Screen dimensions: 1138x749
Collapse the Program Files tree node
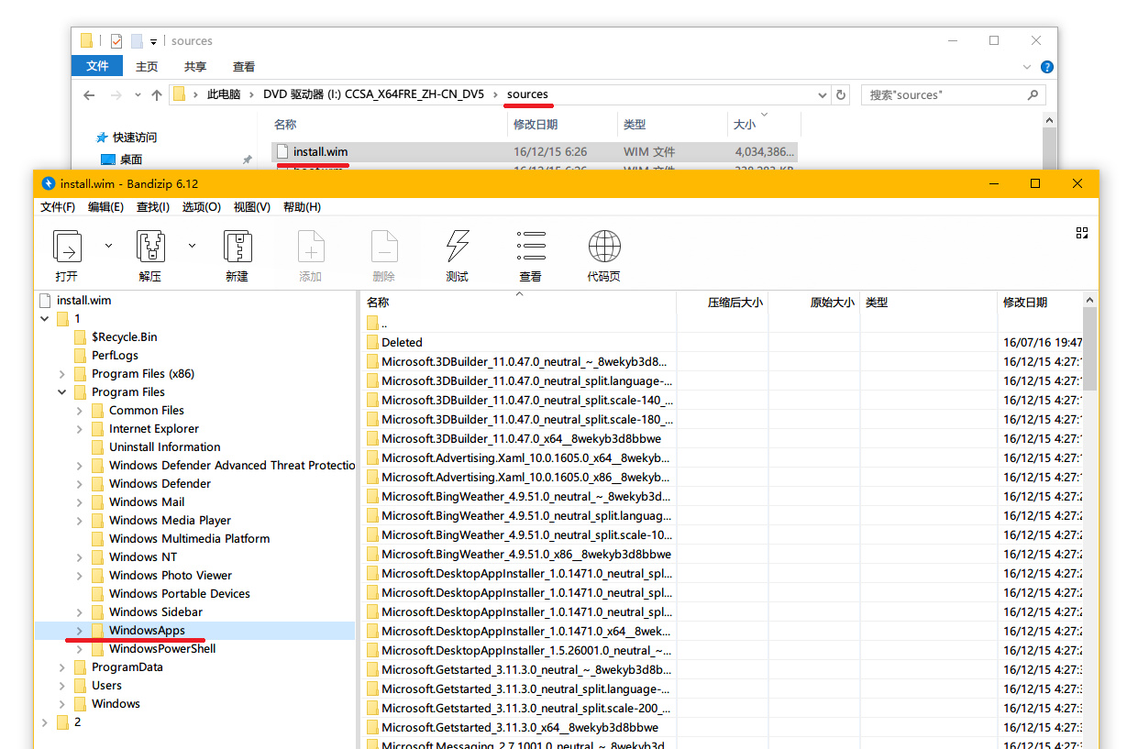coord(62,392)
